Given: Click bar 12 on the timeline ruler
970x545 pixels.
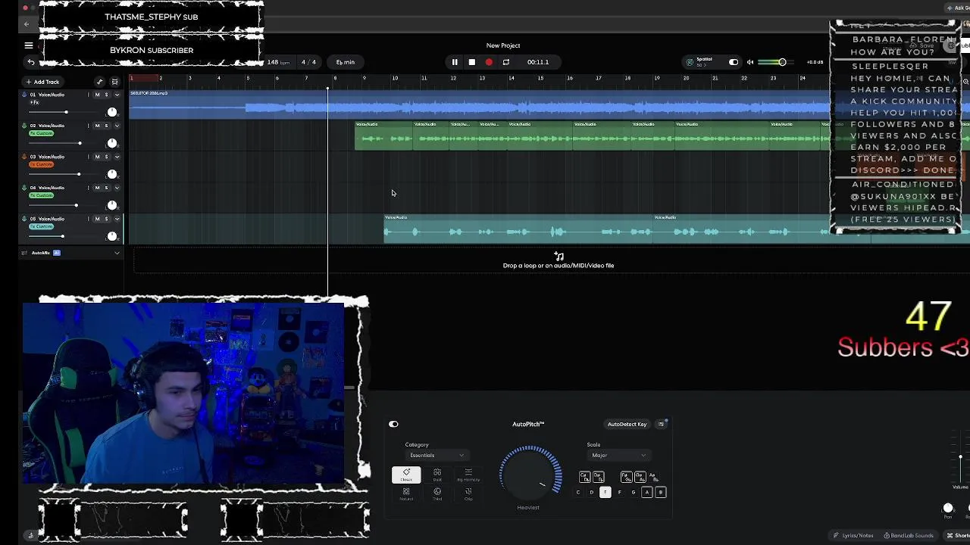Looking at the screenshot, I should click(x=453, y=78).
